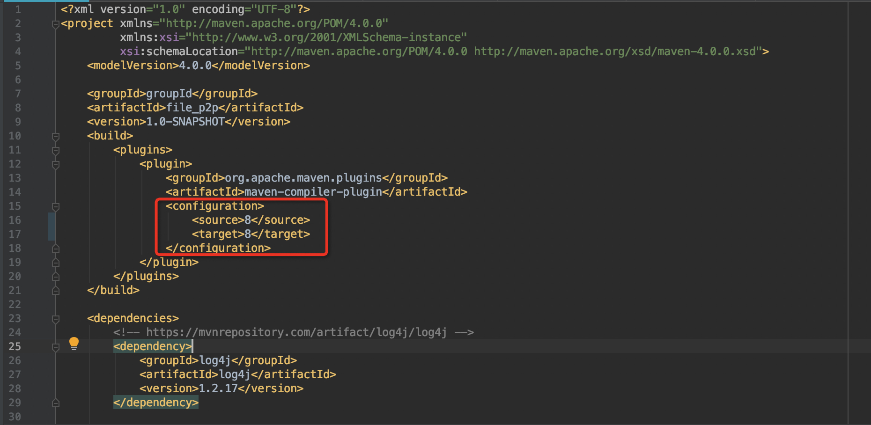Click the <groupId>groupId</groupId> line 7
This screenshot has height=425, width=871.
172,94
